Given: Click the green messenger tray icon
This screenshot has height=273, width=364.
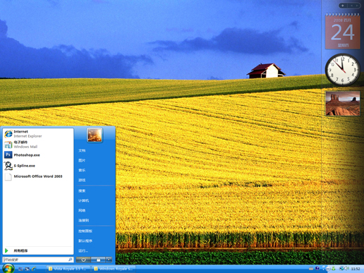Looking at the screenshot, I should coord(333,269).
